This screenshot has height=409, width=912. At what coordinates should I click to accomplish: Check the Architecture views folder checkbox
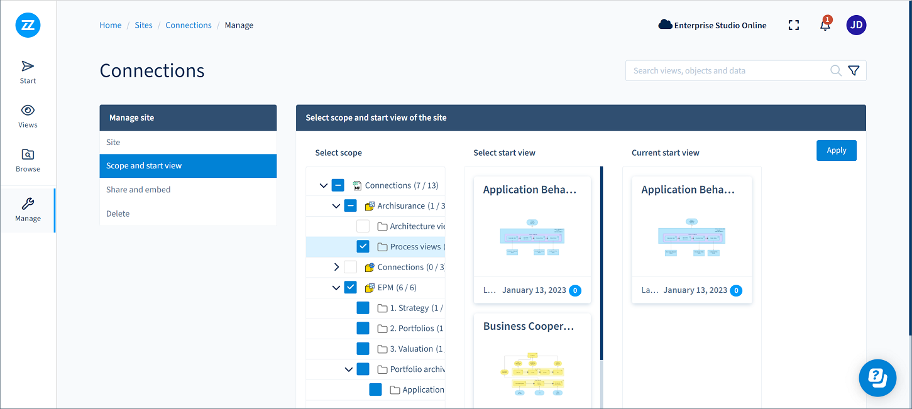pyautogui.click(x=363, y=226)
